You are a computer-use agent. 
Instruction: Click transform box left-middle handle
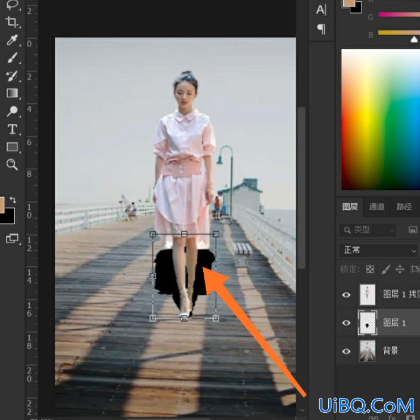click(x=153, y=276)
